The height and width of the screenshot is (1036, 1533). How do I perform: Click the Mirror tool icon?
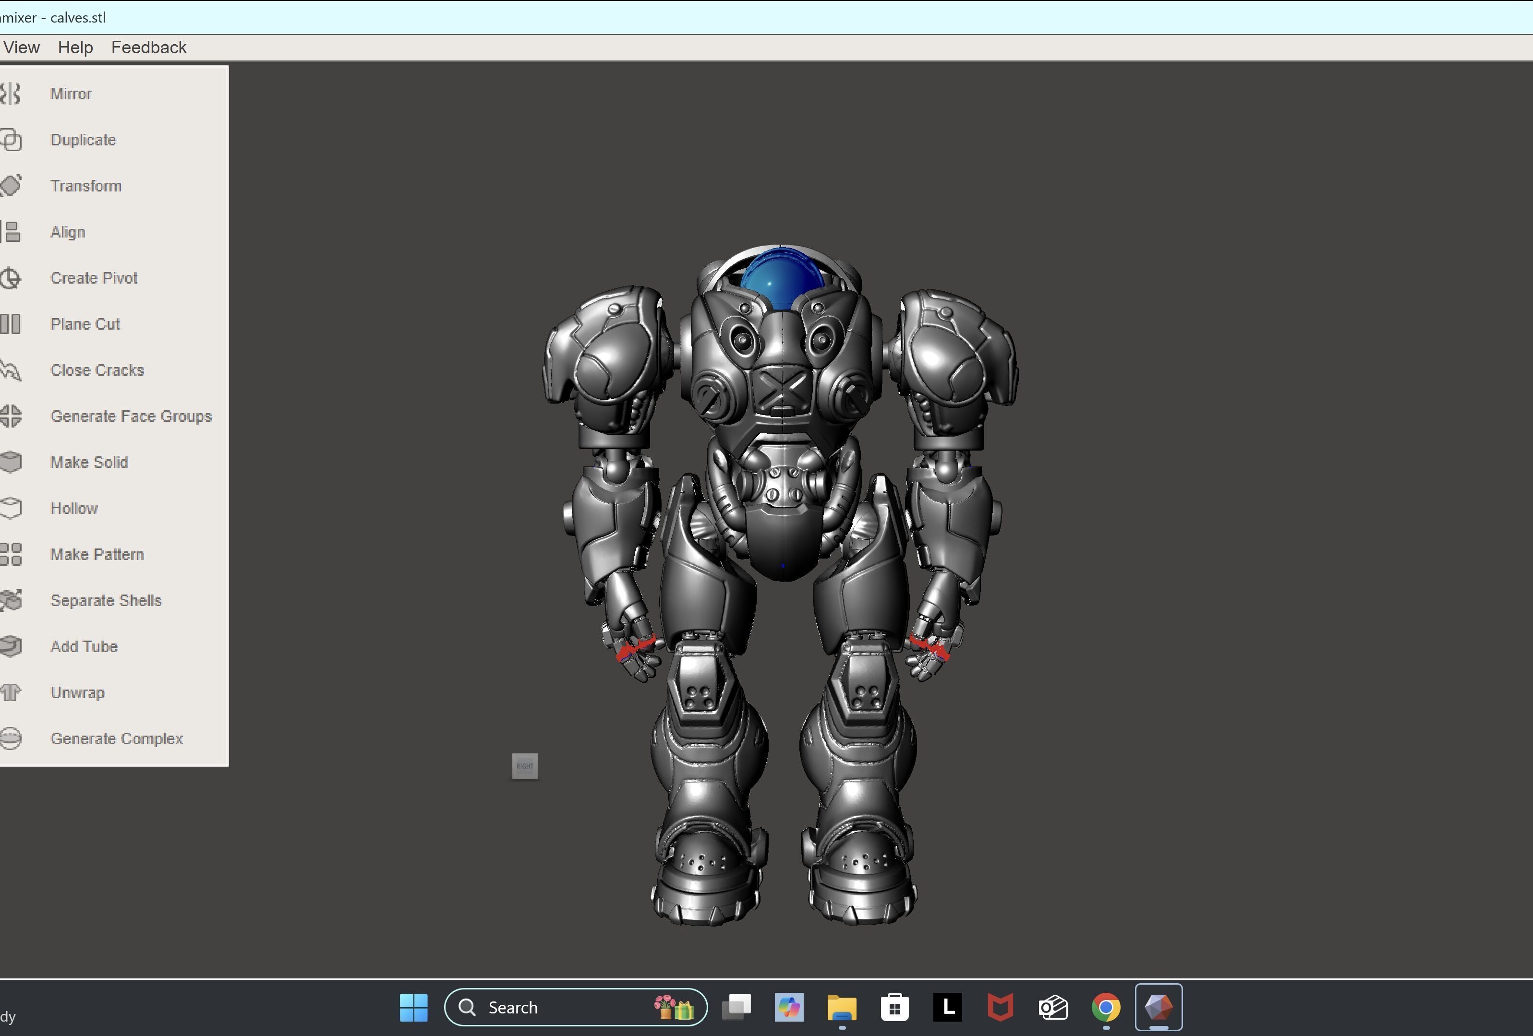[x=11, y=94]
